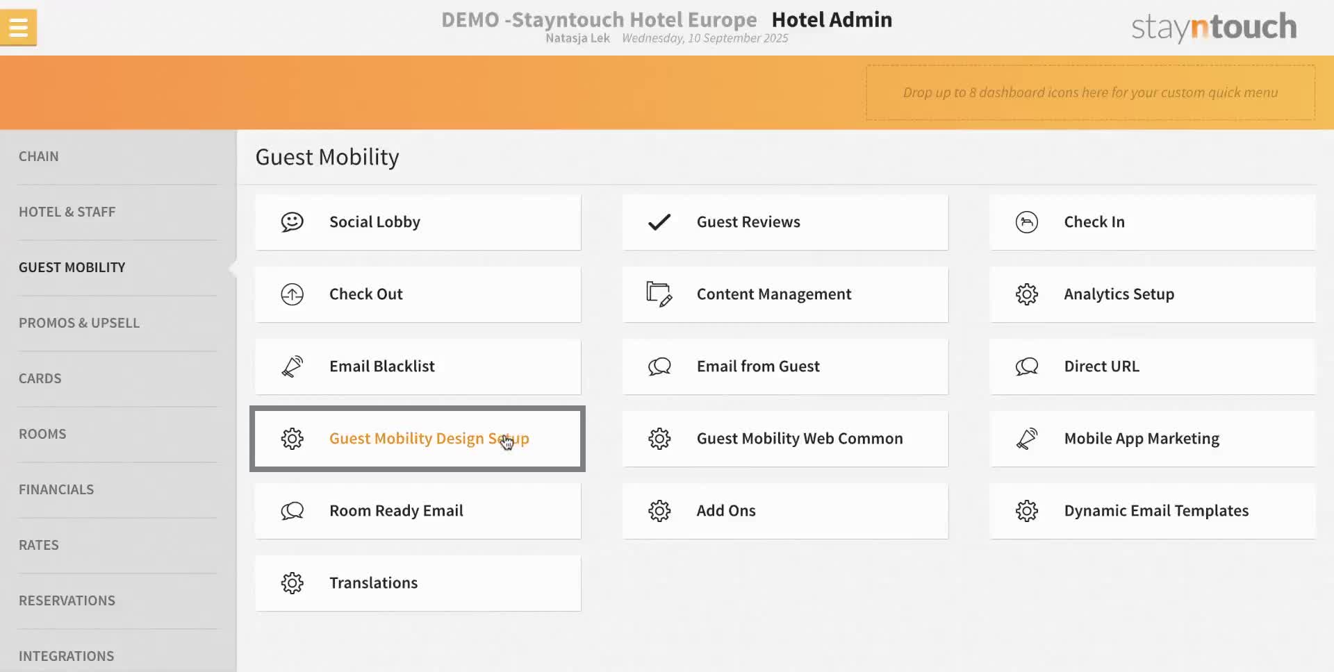This screenshot has height=672, width=1334.
Task: Open the Check In settings
Action: 1153,222
